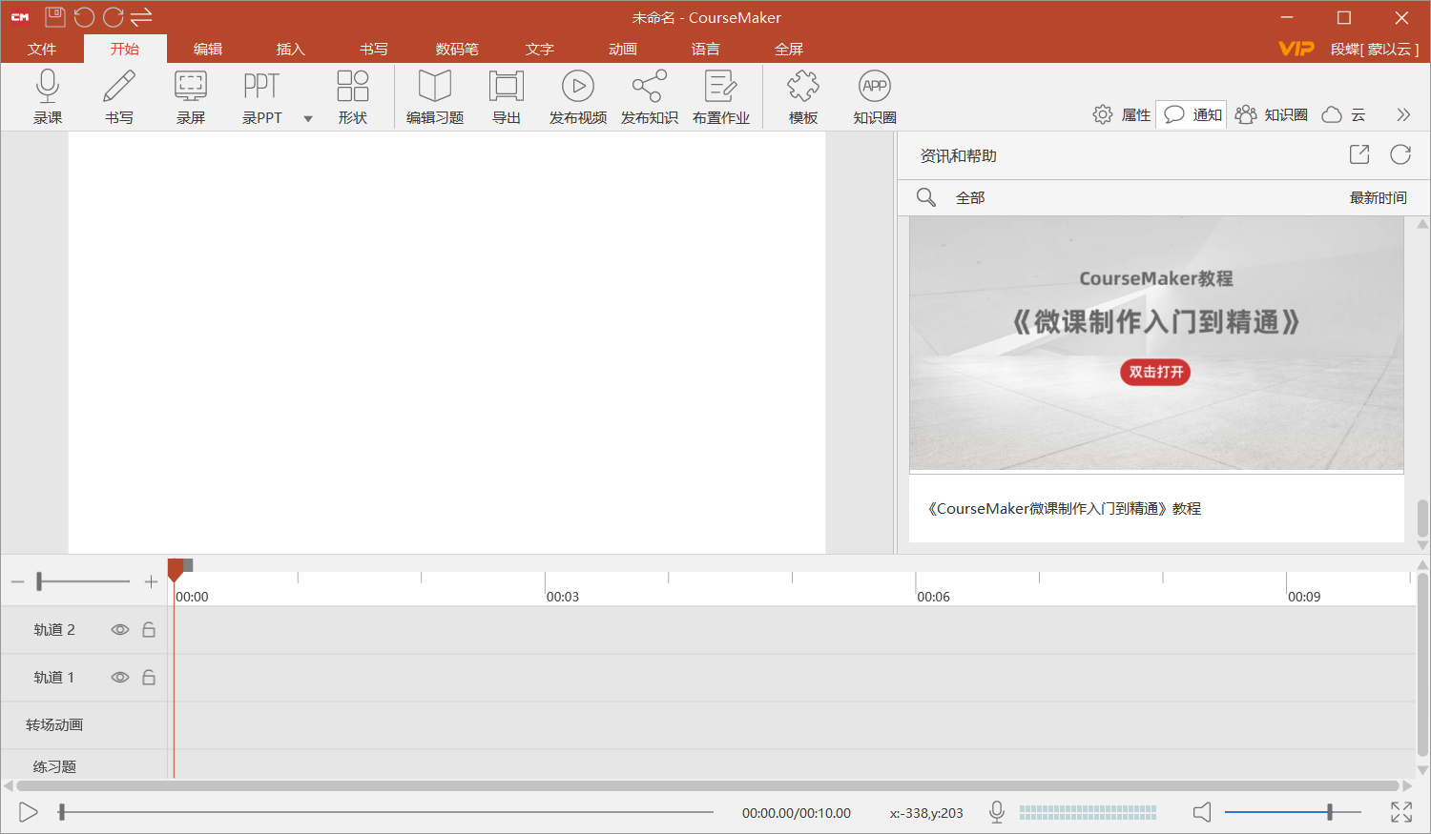Switch to the 通知 notifications panel
Screen dimensions: 1431x834
1192,114
